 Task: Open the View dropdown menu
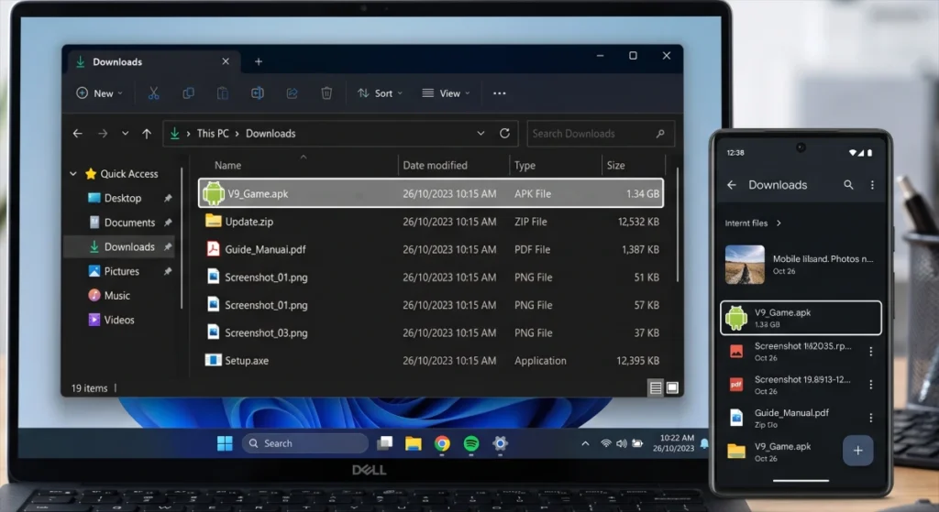(x=446, y=93)
